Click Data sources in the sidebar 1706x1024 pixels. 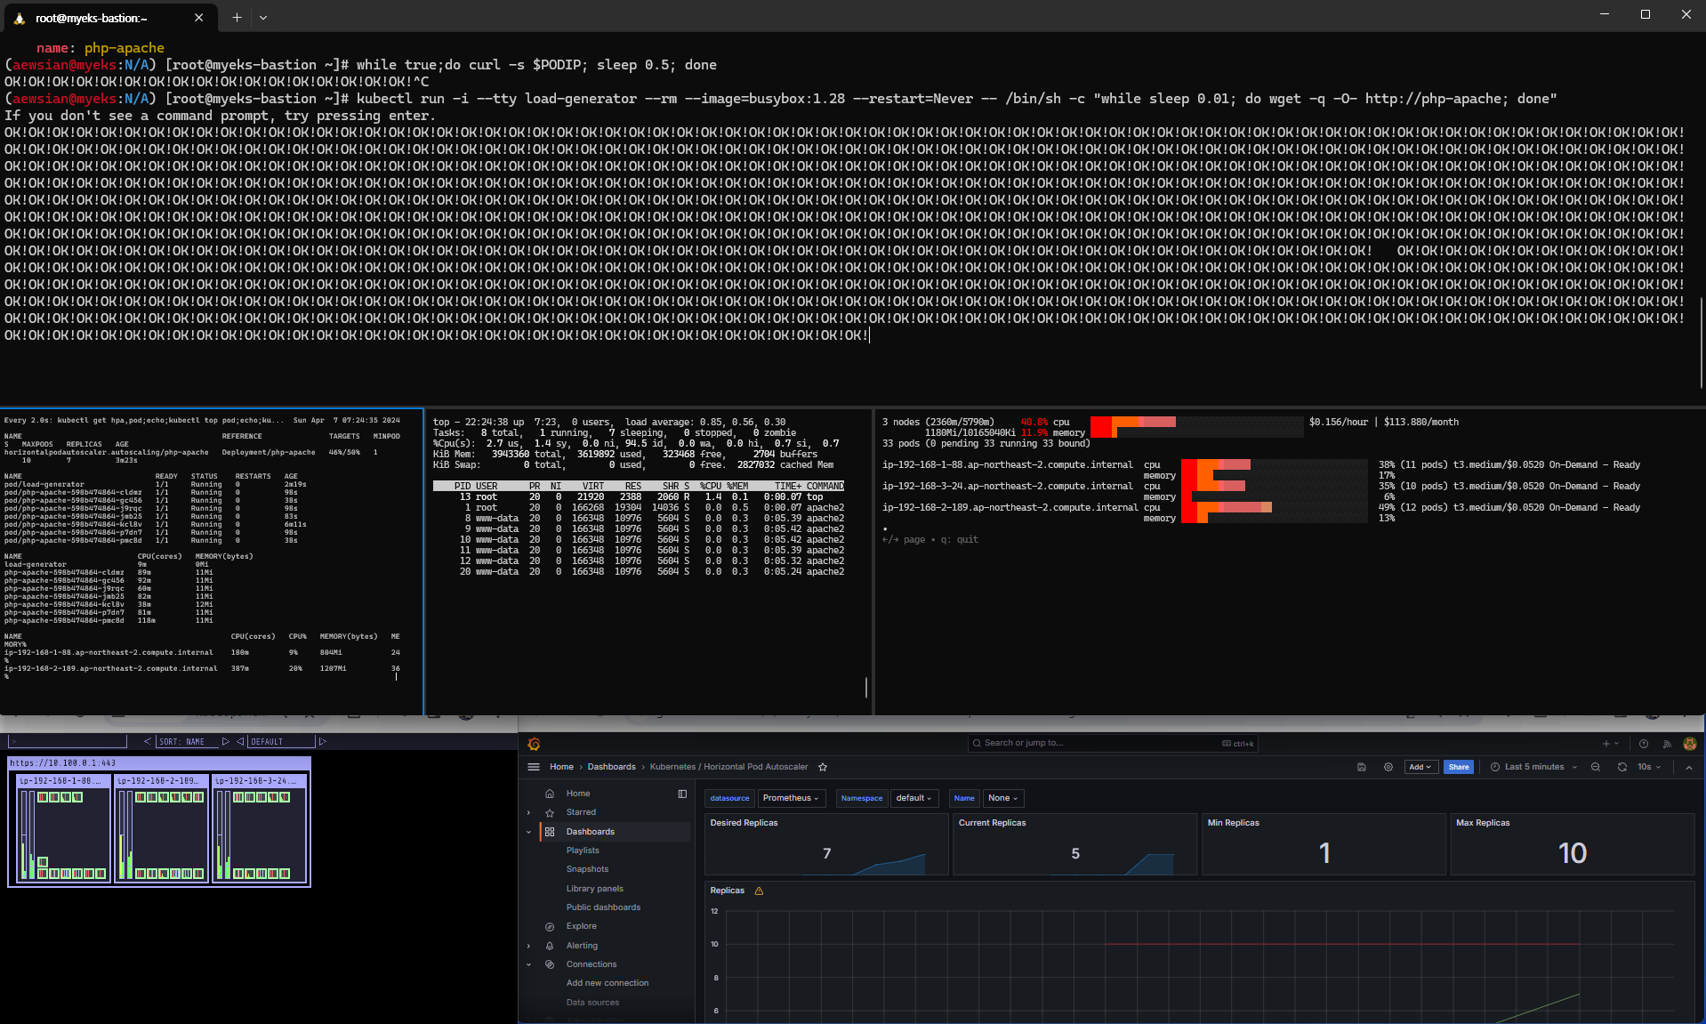click(592, 1003)
